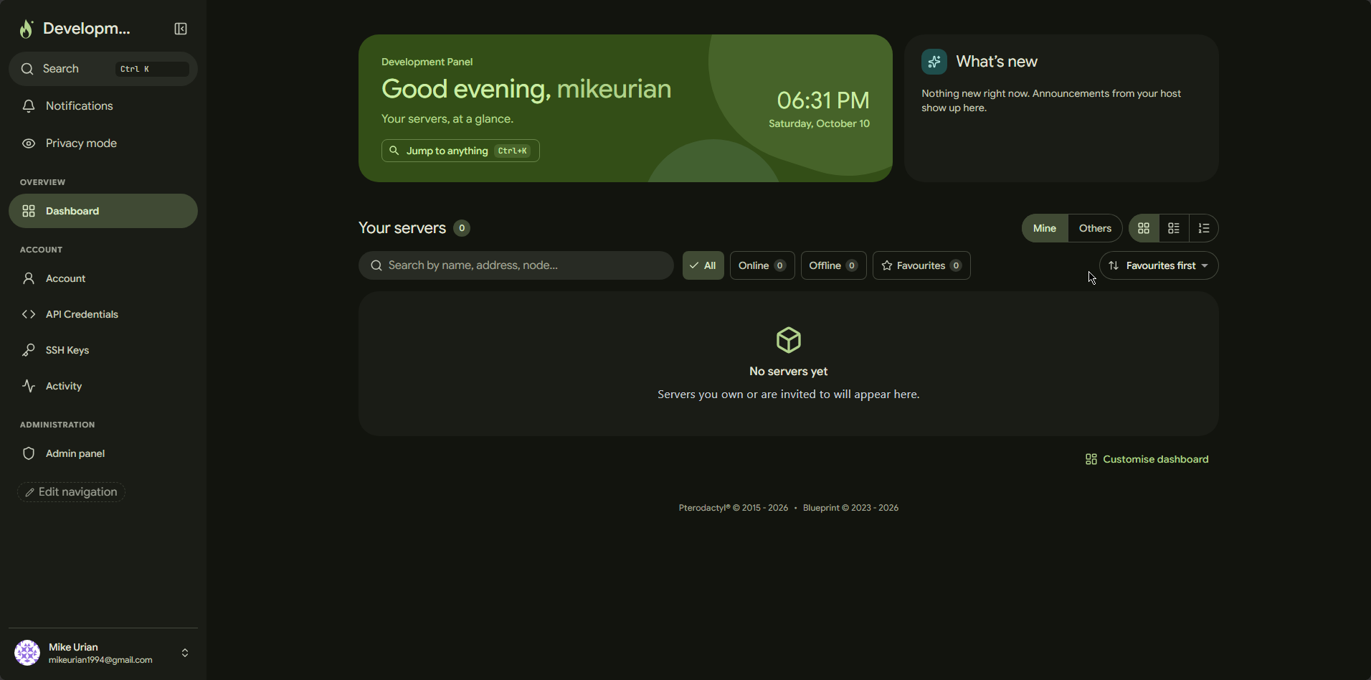
Task: Open the Admin panel
Action: click(x=103, y=453)
